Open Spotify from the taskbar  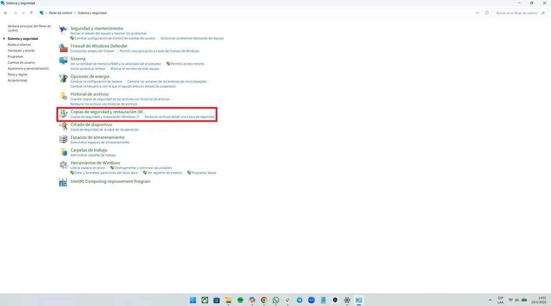tap(240, 300)
